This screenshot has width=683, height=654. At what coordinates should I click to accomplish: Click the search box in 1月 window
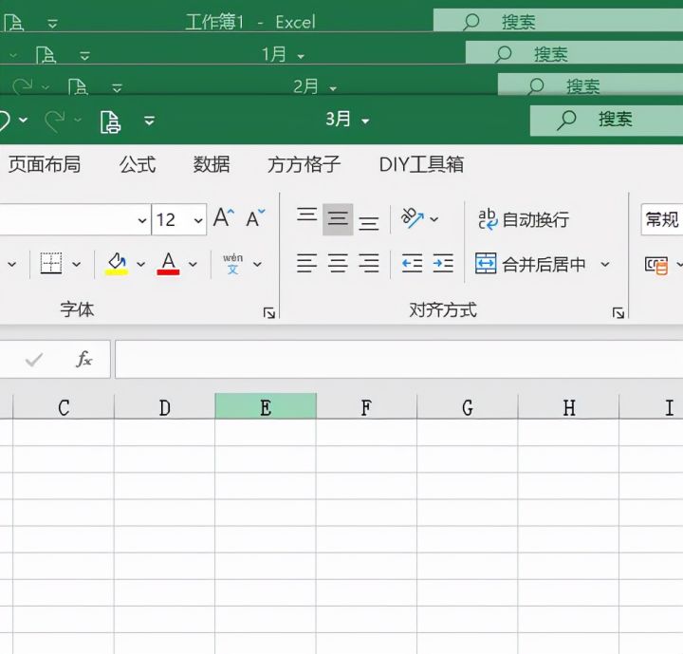tap(574, 53)
